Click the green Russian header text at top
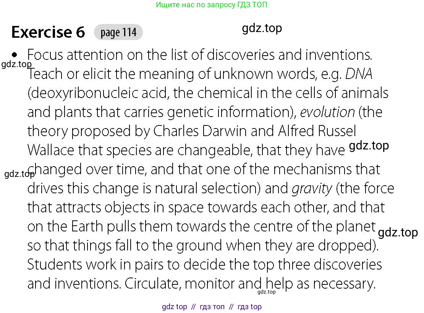 pyautogui.click(x=212, y=5)
